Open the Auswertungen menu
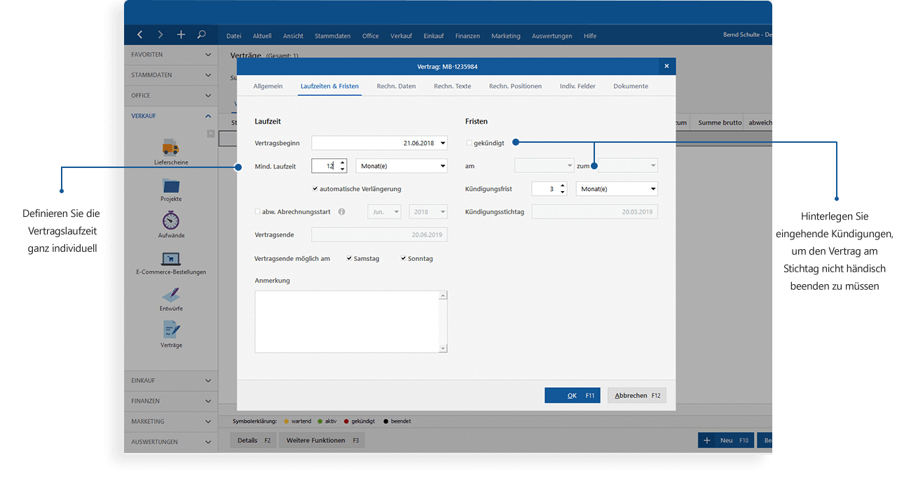Viewport: 897px width, 478px height. tap(552, 36)
